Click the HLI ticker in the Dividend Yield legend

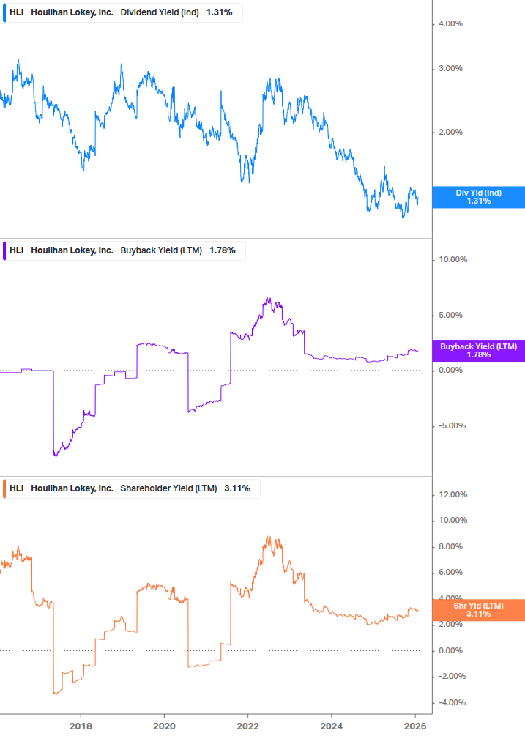click(16, 12)
